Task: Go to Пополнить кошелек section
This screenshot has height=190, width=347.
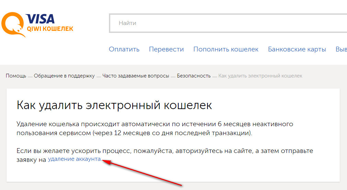Action: click(x=226, y=49)
